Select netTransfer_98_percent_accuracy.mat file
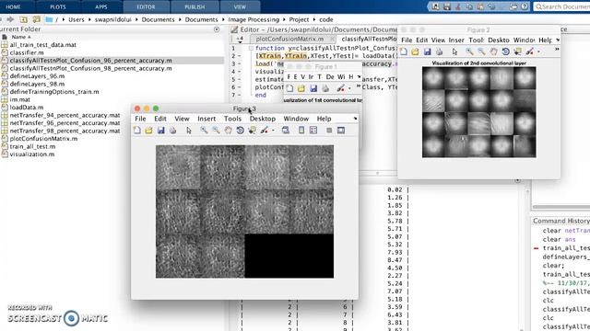Viewport: 590px width, 331px height. pyautogui.click(x=65, y=131)
